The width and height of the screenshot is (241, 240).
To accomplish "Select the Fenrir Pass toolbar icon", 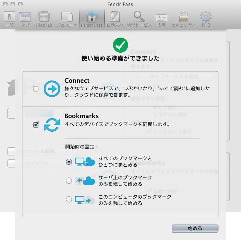I will point(92,19).
